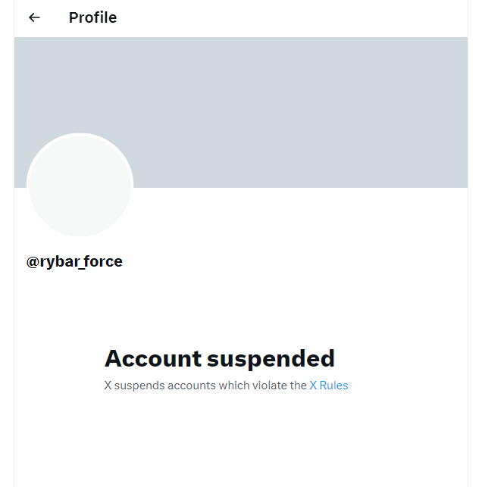This screenshot has height=487, width=479.
Task: Open the X Rules link
Action: 328,386
